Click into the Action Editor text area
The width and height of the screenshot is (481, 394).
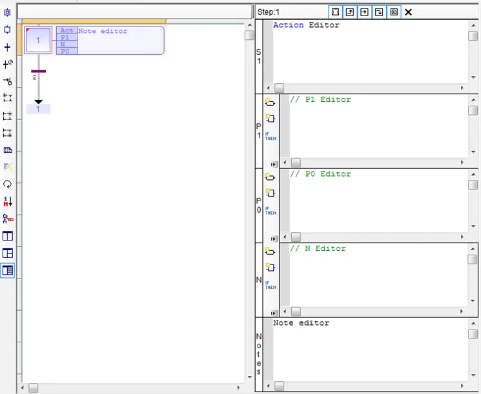[370, 52]
